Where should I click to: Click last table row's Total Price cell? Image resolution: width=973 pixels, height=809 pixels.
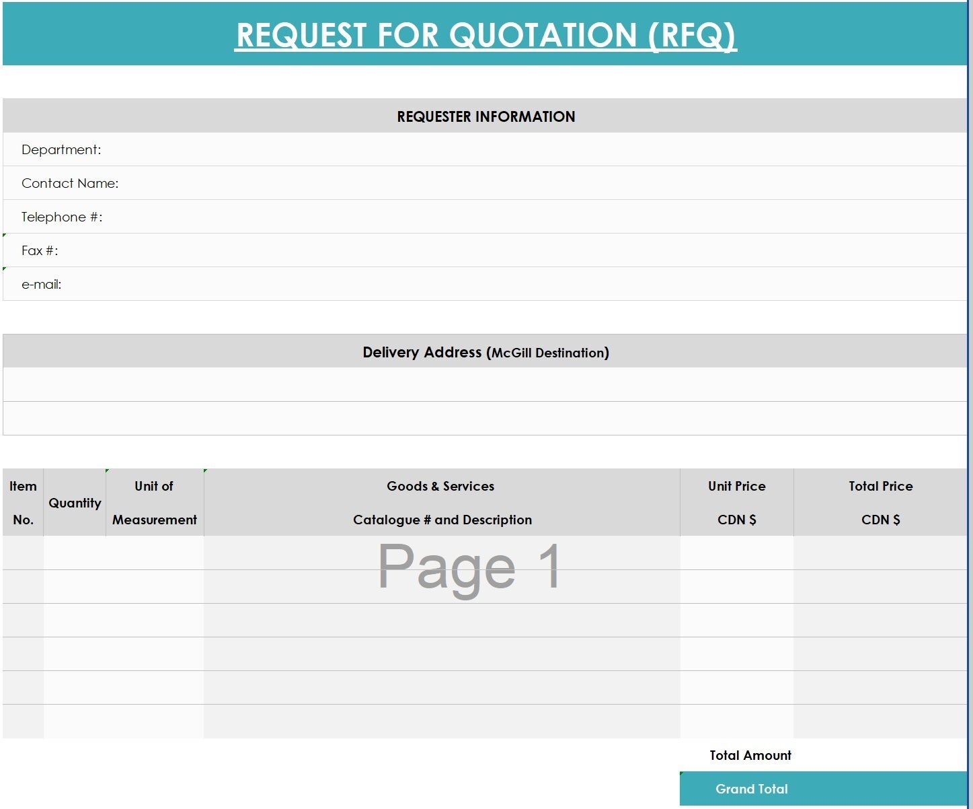coord(880,722)
